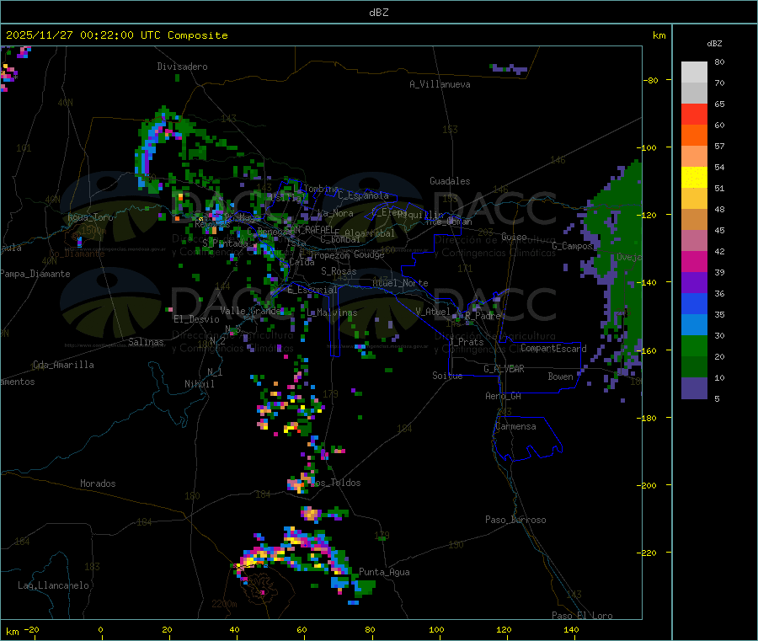Viewport: 758px width, 641px height.
Task: Click the Salinas map label
Action: (x=146, y=342)
